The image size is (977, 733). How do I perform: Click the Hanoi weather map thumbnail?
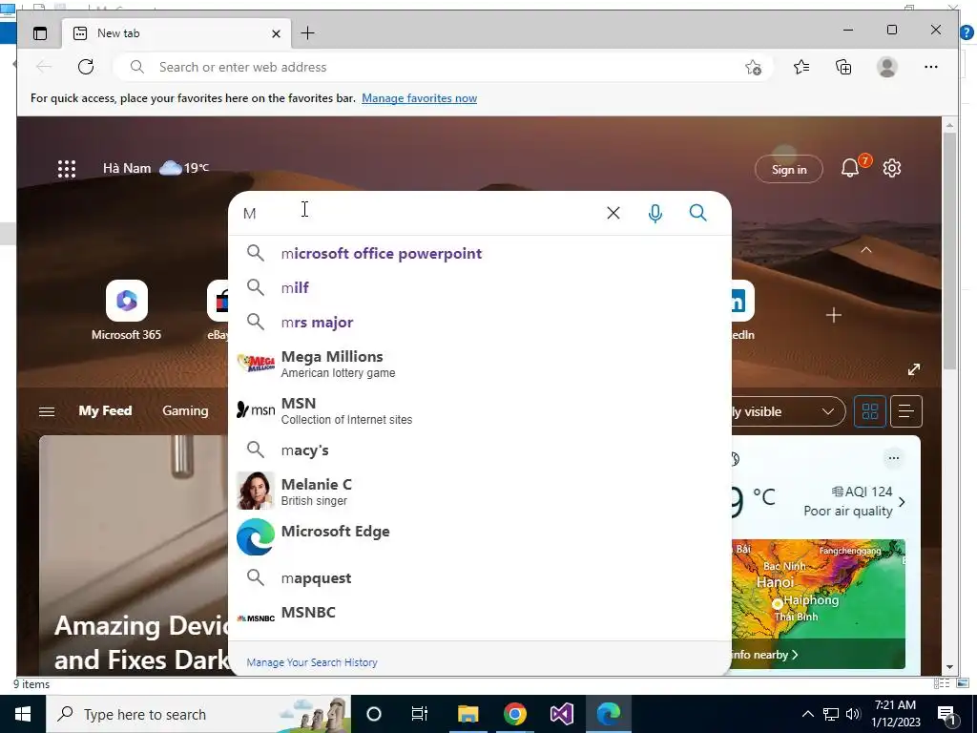pos(818,604)
